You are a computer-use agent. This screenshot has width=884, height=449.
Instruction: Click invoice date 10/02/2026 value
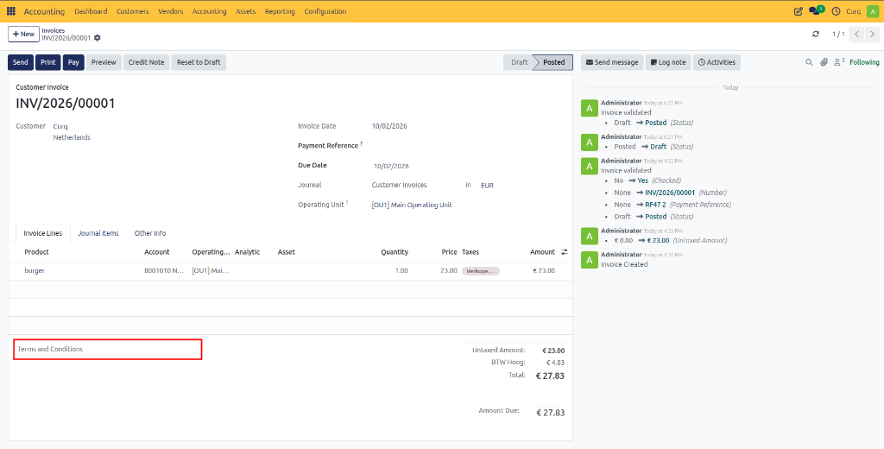(x=389, y=126)
